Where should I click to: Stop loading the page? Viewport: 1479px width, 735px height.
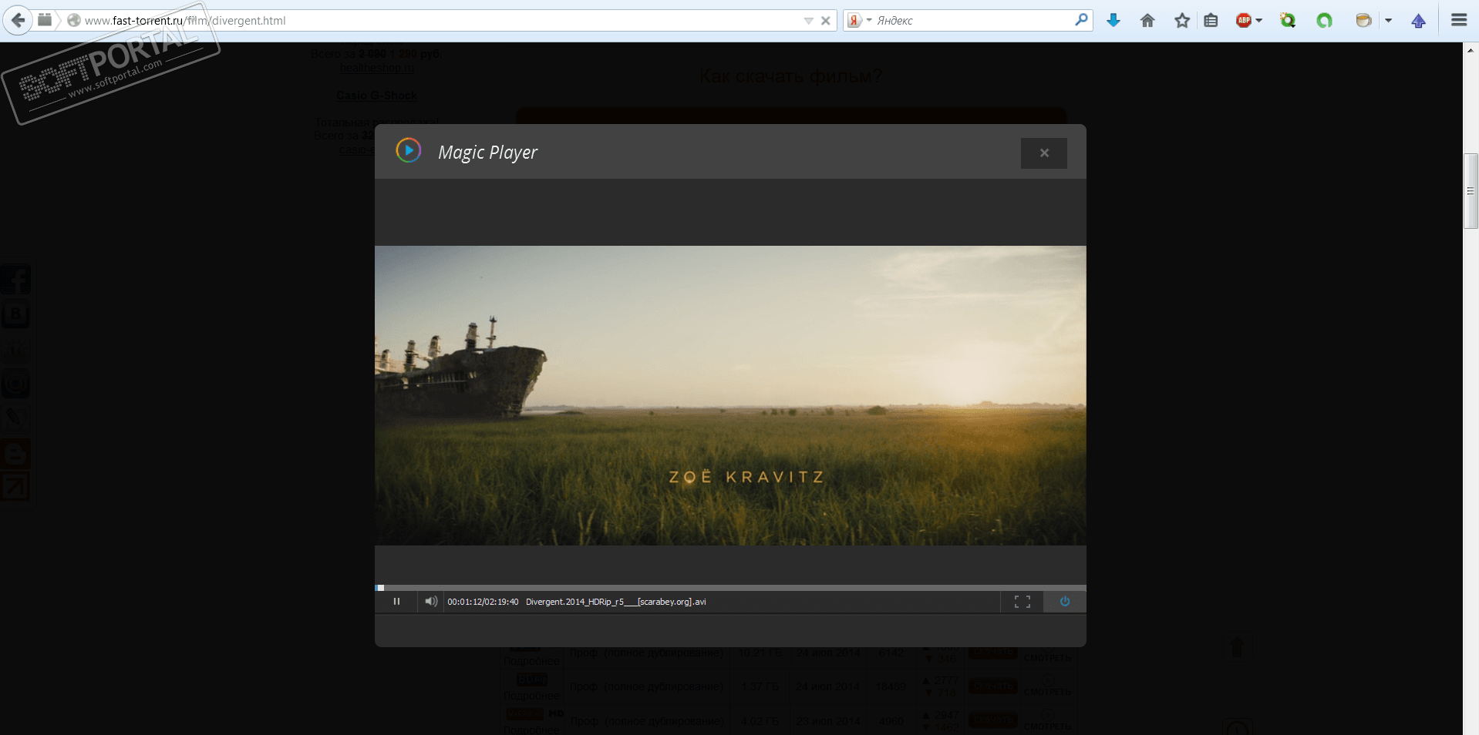point(826,21)
